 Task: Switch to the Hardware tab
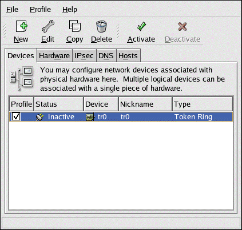coord(54,56)
